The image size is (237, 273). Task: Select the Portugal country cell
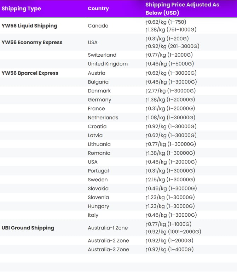coord(98,171)
